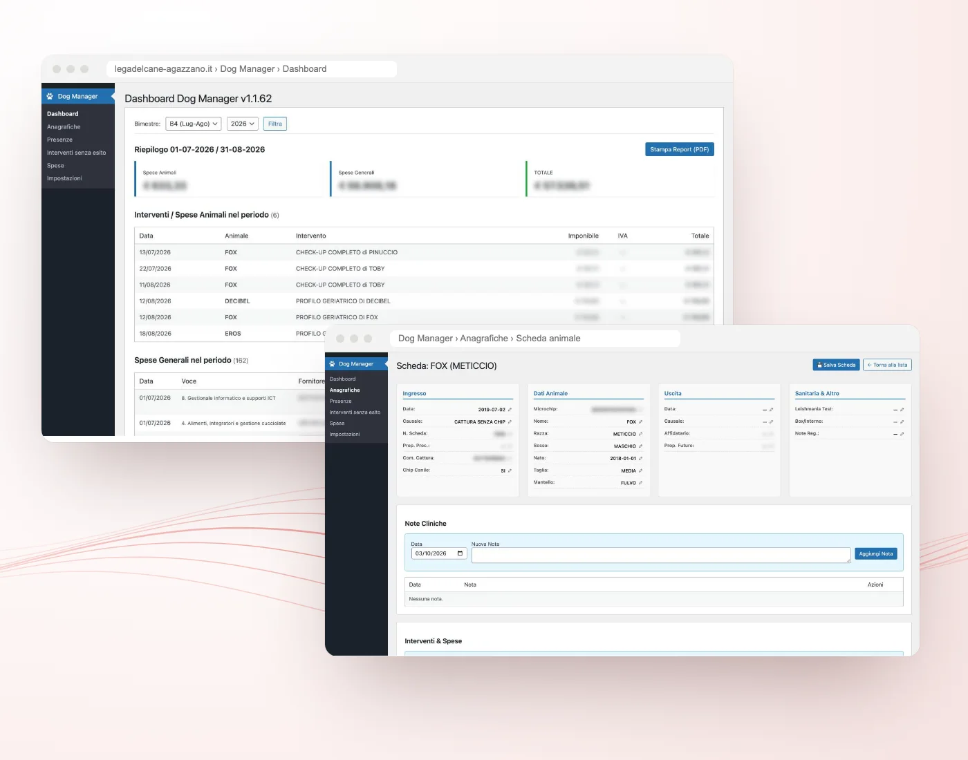
Task: Open Presenze in the Scheda animale window sidebar
Action: [340, 401]
